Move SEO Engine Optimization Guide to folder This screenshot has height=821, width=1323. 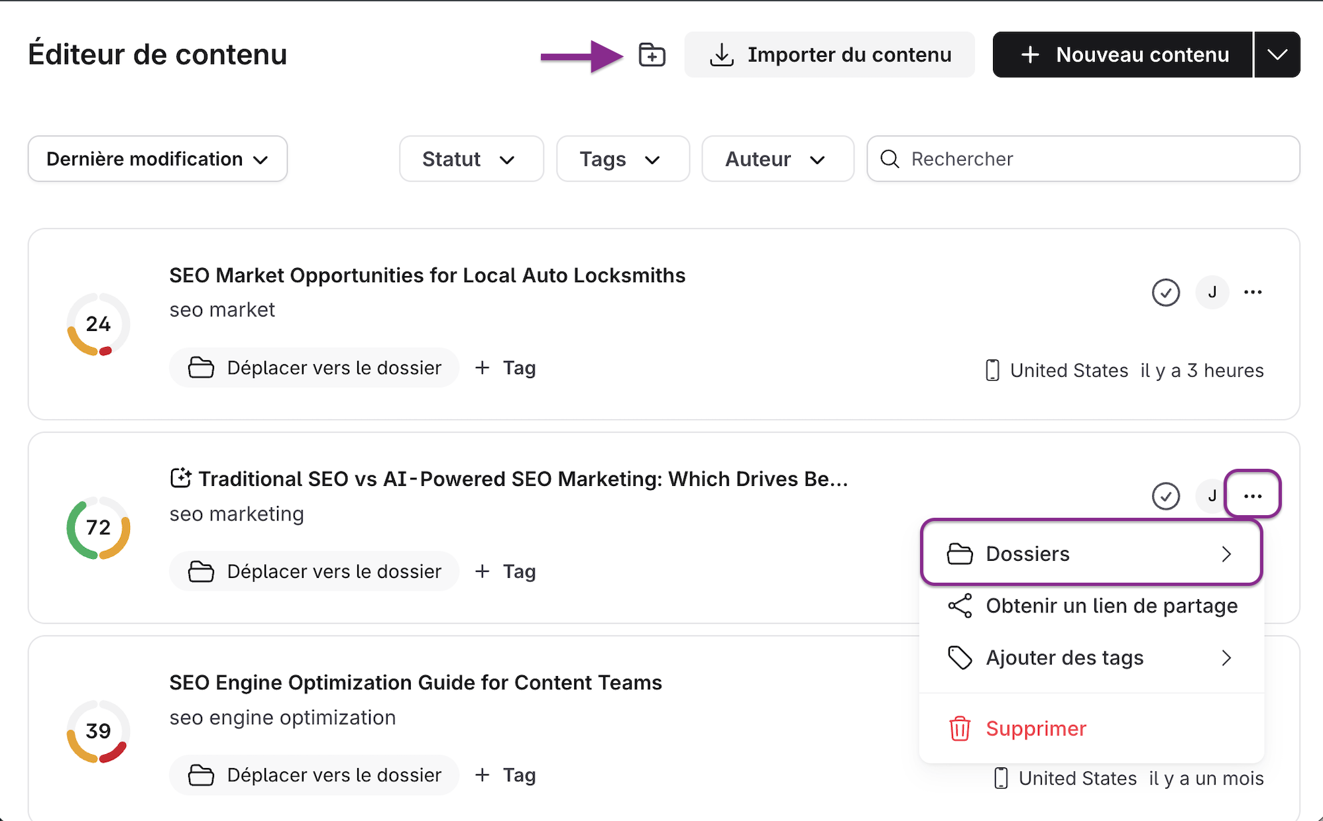click(314, 775)
